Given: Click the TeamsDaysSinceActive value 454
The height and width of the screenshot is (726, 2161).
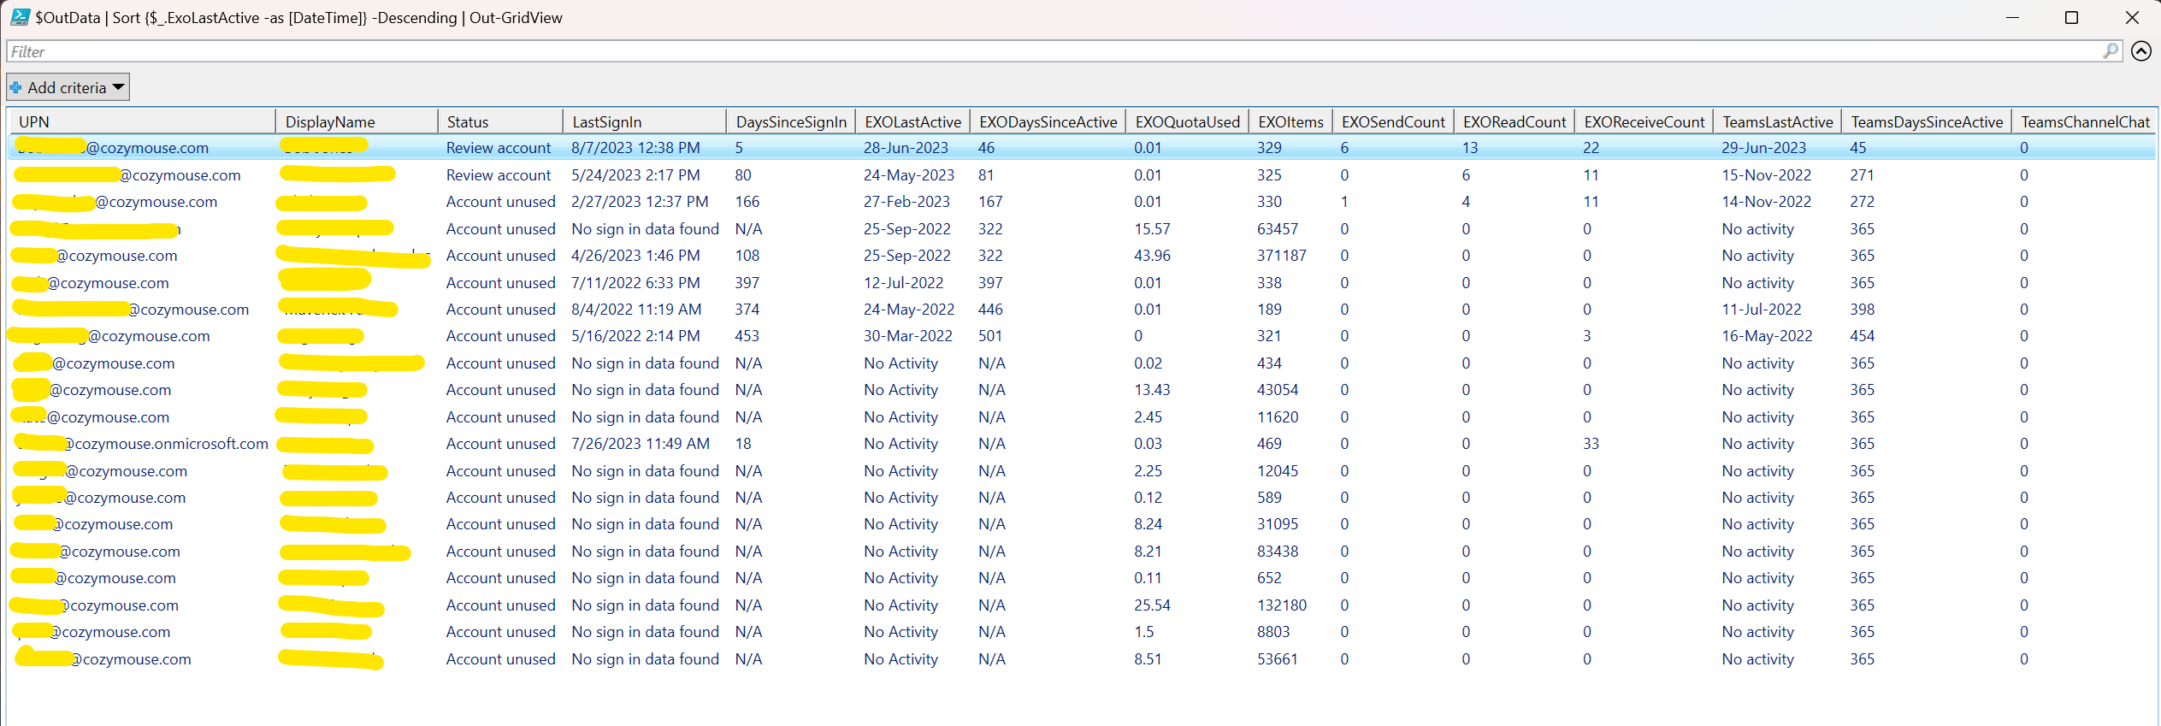Looking at the screenshot, I should (1862, 336).
